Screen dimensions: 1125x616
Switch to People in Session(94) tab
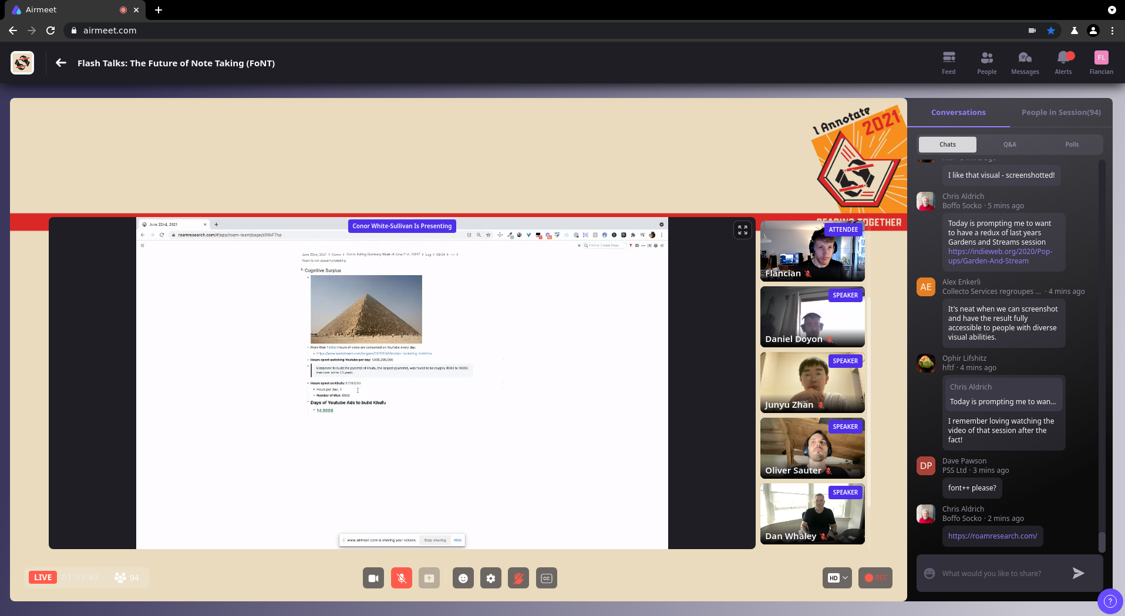click(1061, 113)
